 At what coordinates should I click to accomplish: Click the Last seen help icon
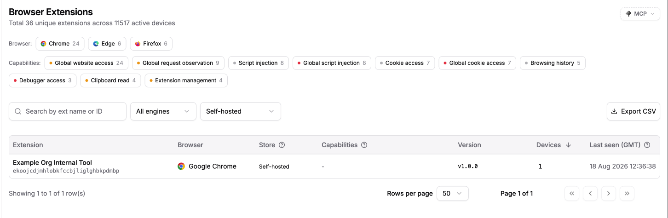647,145
